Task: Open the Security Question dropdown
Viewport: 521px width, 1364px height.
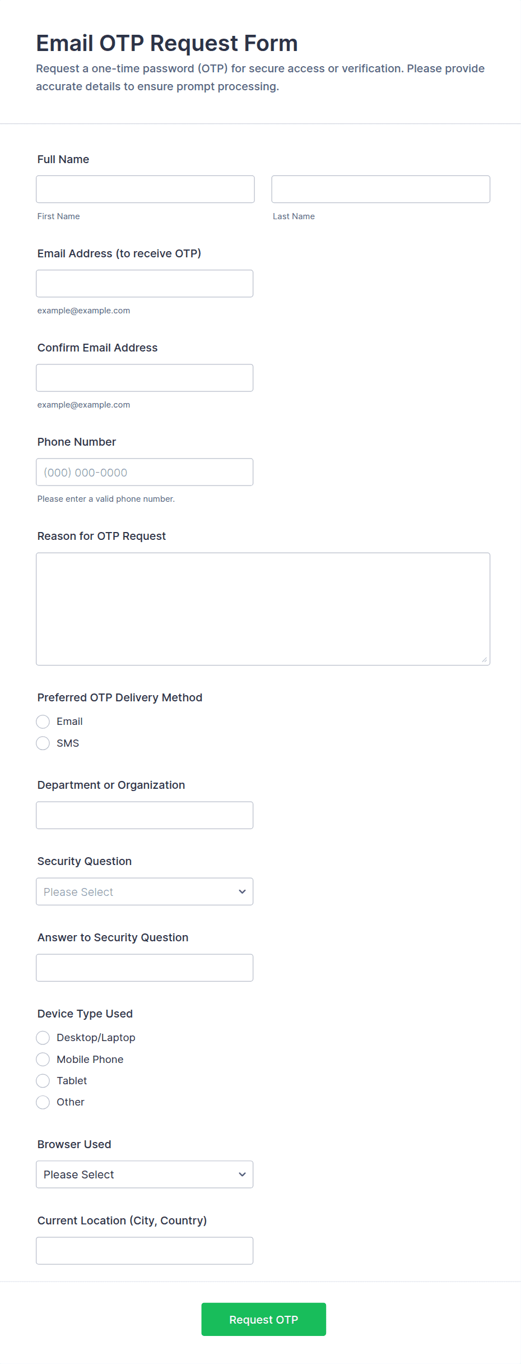Action: point(145,891)
